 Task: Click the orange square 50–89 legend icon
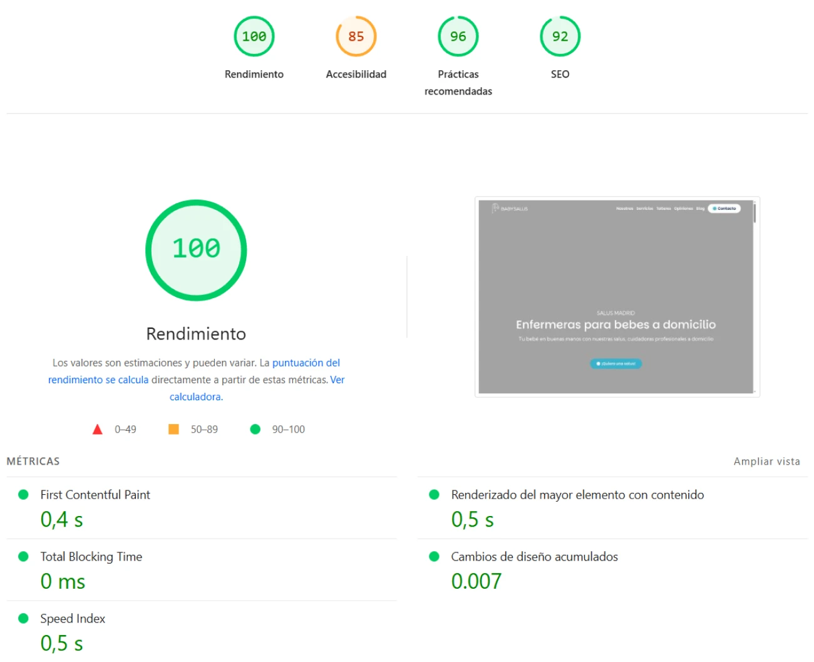tap(174, 430)
